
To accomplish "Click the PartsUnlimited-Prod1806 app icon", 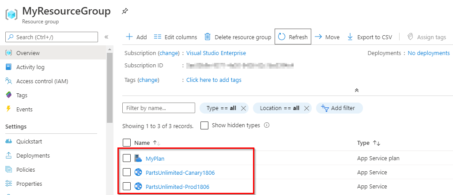I will 138,186.
